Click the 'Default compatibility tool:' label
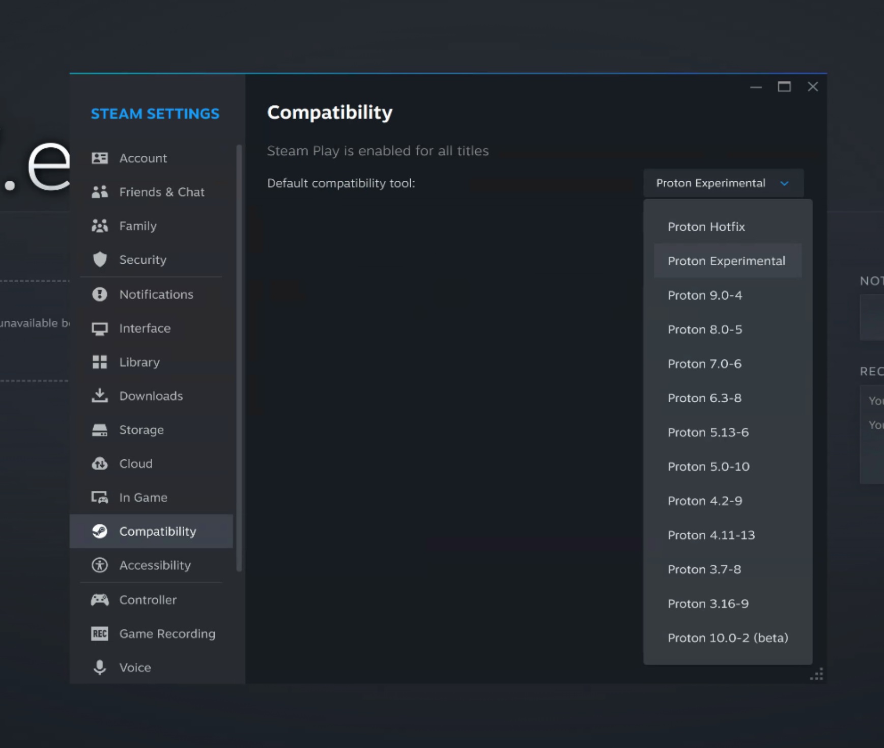This screenshot has width=884, height=748. 341,183
